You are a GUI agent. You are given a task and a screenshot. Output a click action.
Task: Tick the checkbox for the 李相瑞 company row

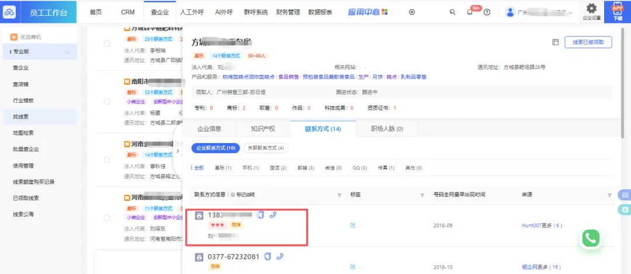coord(107,43)
